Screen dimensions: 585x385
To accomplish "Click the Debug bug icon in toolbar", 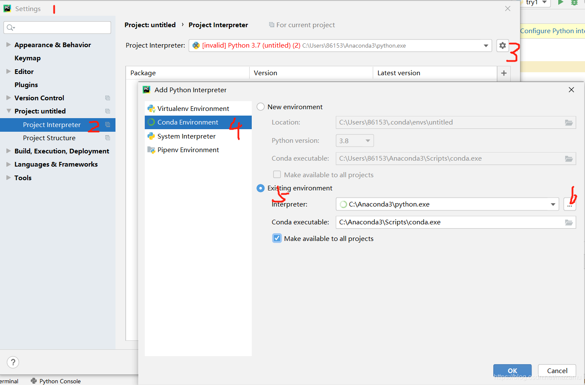I will tap(574, 3).
